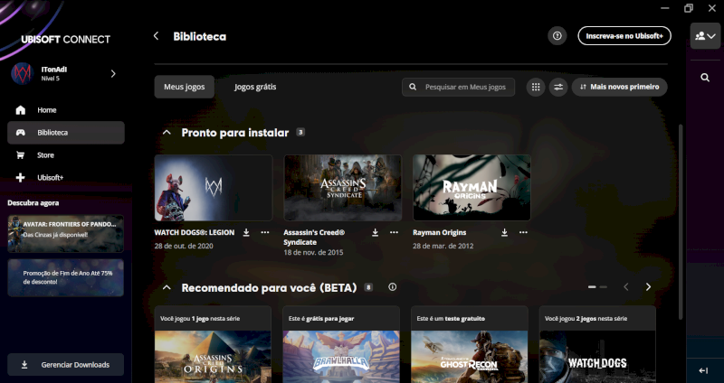Click download icon for WATCH DOGS: LEGION
Image resolution: width=724 pixels, height=383 pixels.
point(246,232)
